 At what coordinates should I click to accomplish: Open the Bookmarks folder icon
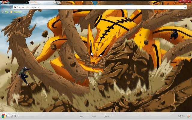point(11,12)
